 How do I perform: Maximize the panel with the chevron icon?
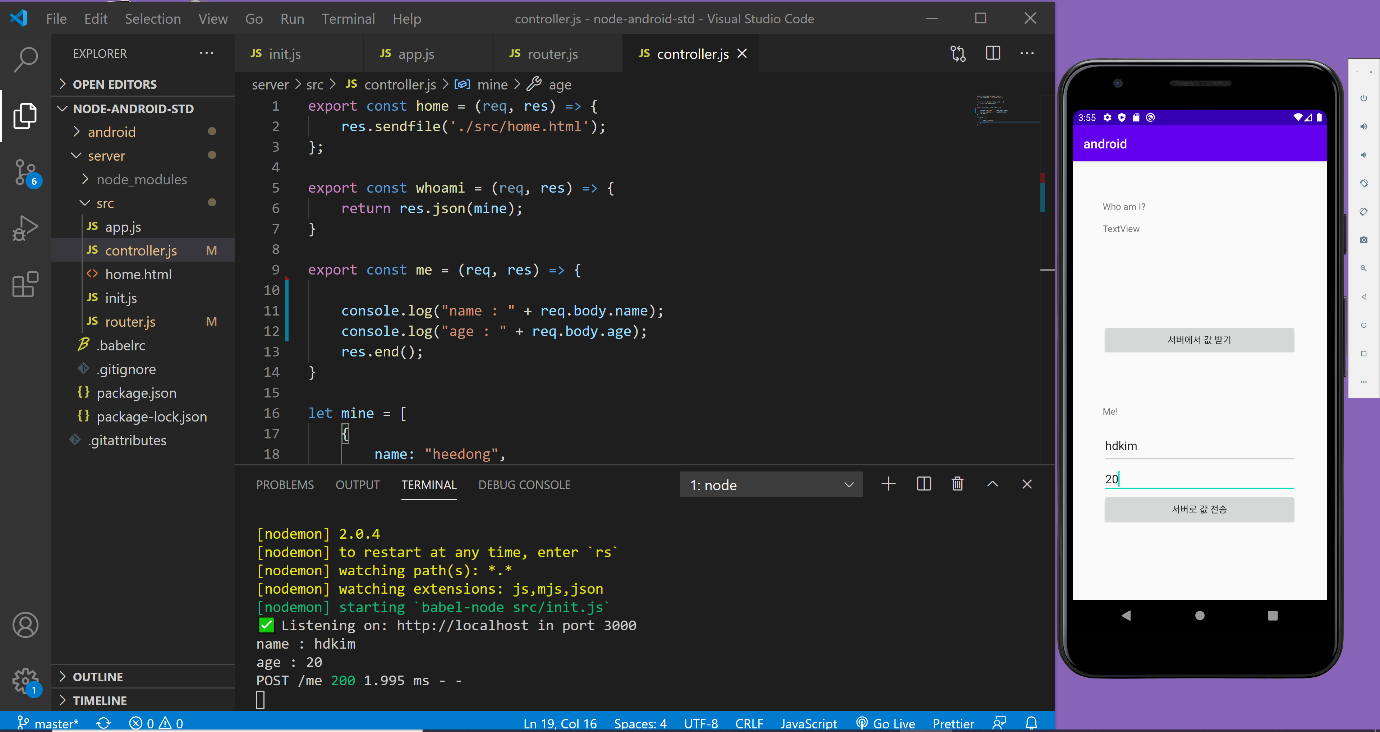click(992, 484)
